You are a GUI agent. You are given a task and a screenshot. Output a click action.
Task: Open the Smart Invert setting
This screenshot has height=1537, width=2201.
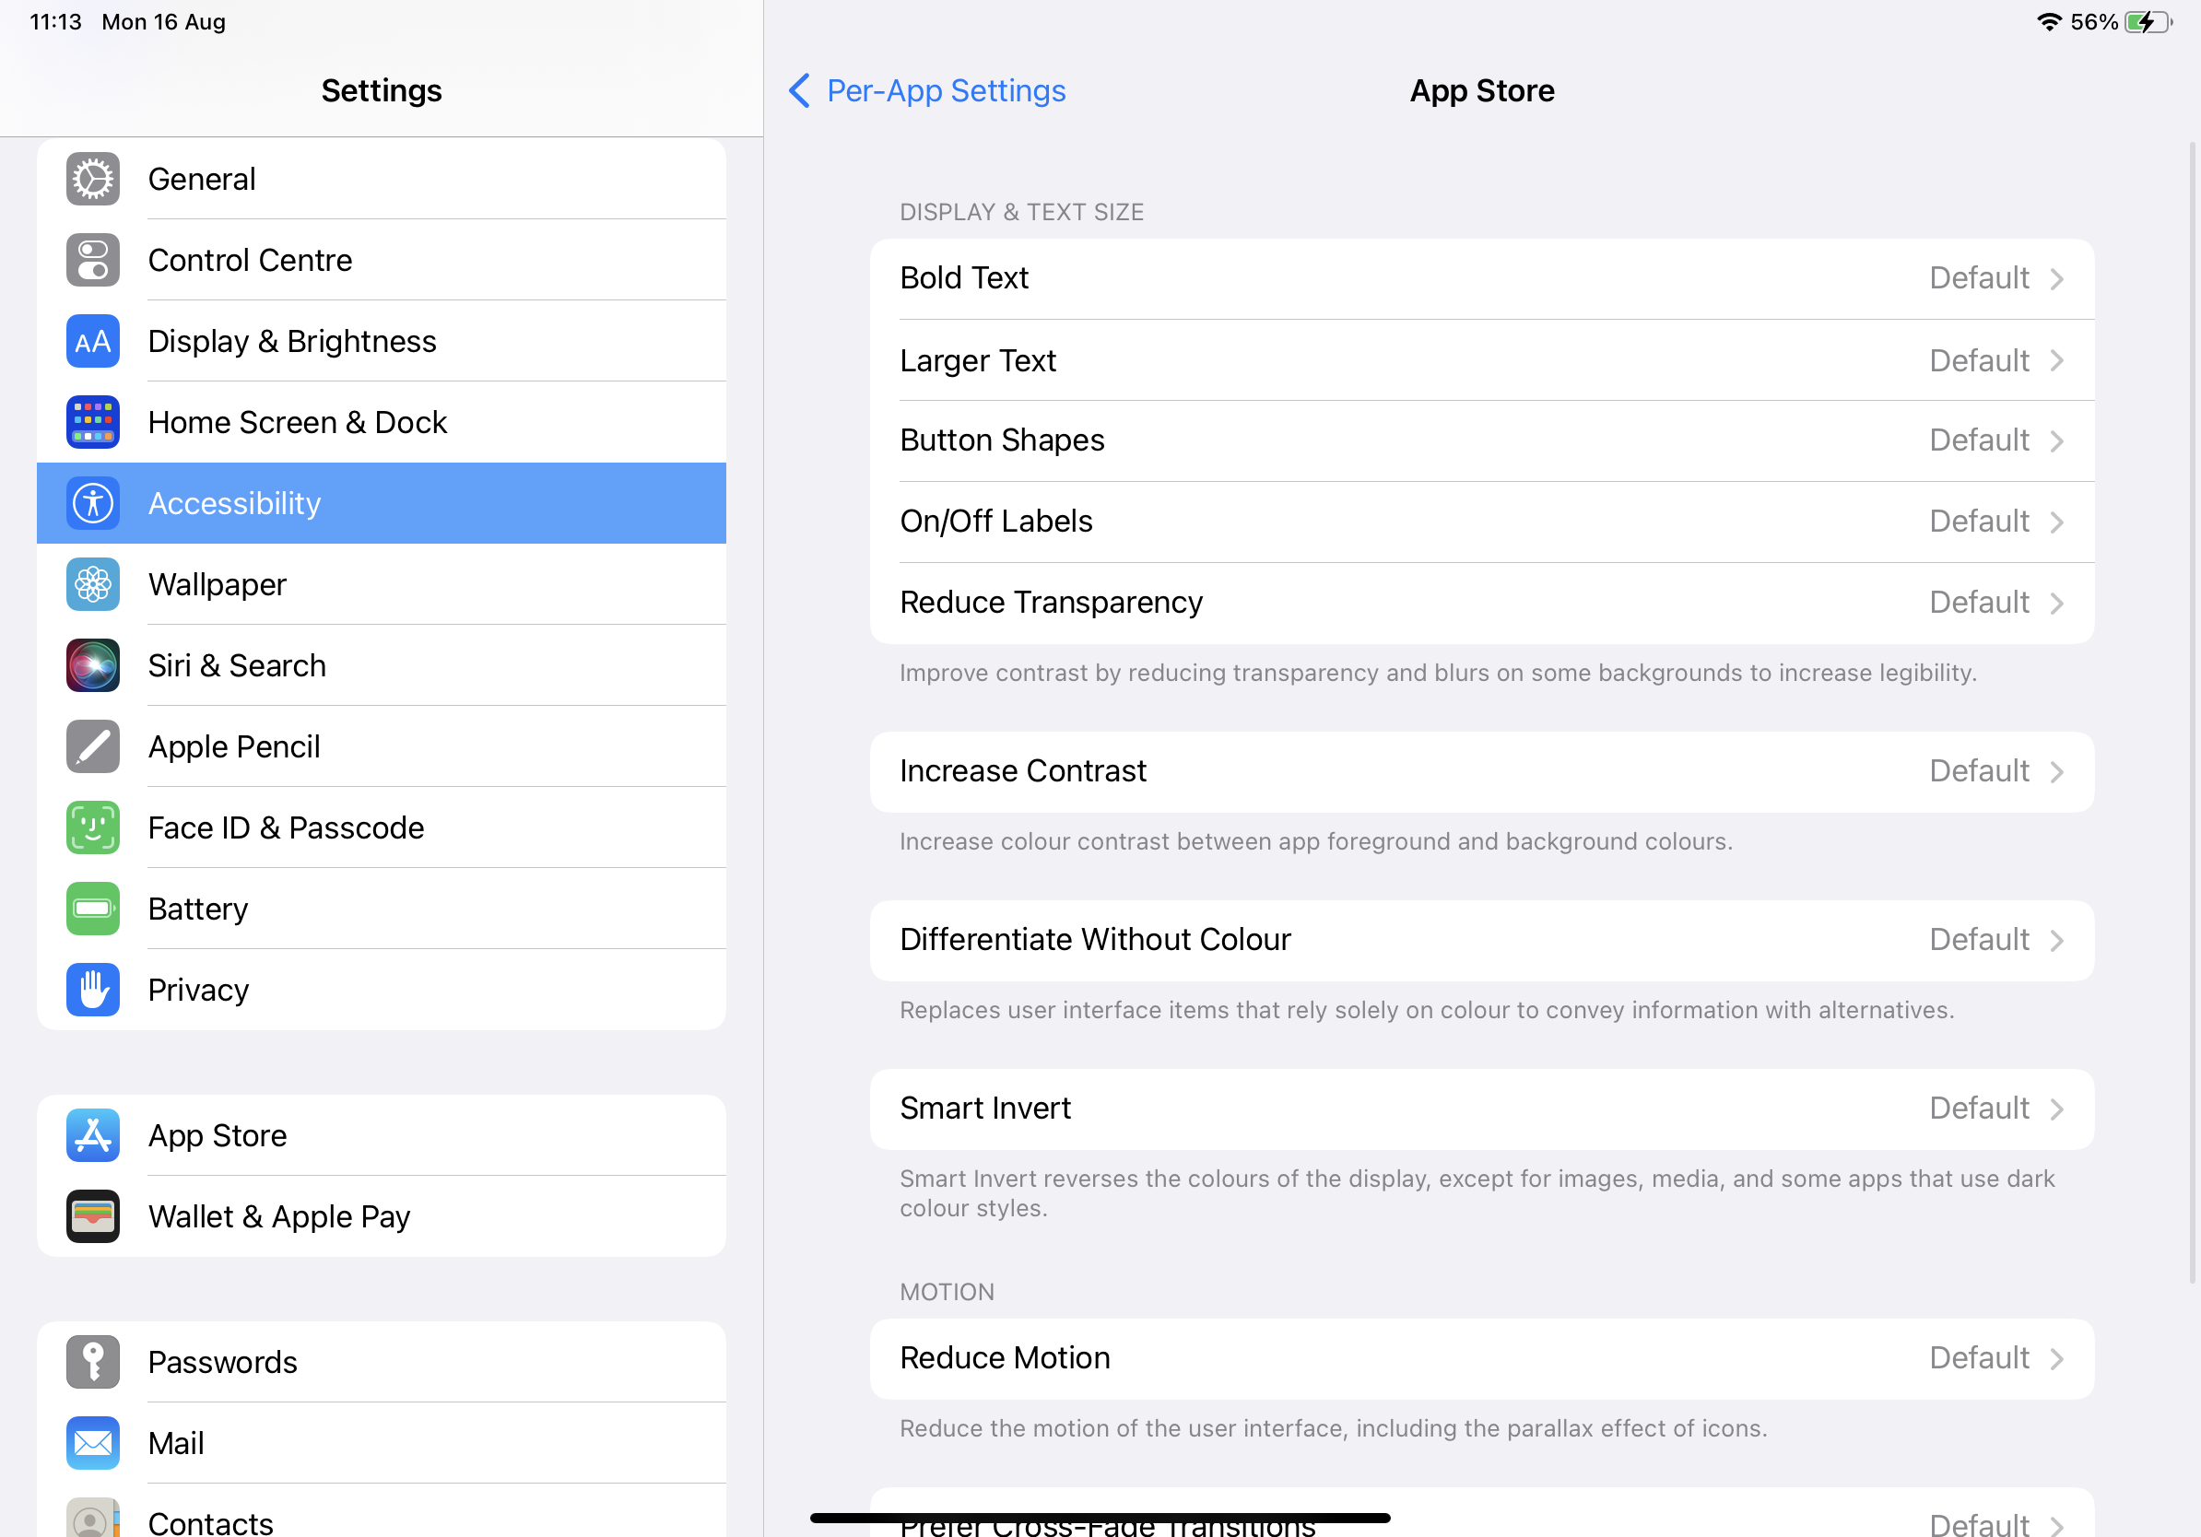pos(1482,1109)
